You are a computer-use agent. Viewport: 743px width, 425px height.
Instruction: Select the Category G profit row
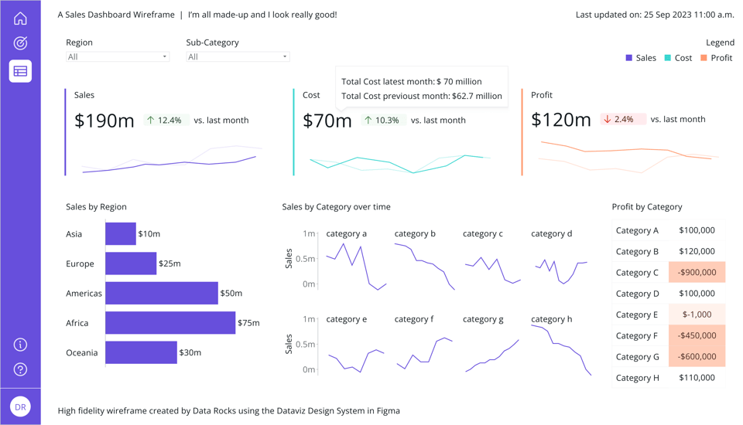669,356
